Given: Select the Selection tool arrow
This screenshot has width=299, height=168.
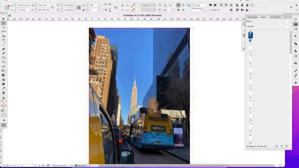Looking at the screenshot, I should [x=3, y=19].
